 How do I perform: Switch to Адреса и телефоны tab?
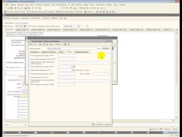tap(49, 52)
